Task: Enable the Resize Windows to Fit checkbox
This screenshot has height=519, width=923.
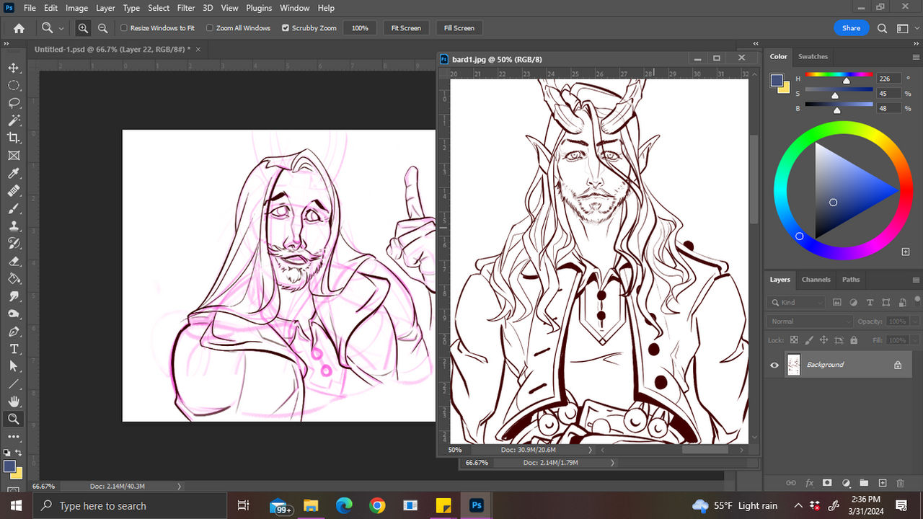Action: tap(124, 28)
